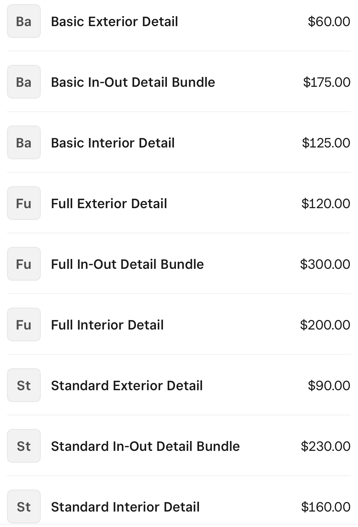The image size is (358, 527).
Task: Tap the Ba icon beside Basic Exterior Detail
Action: point(24,21)
